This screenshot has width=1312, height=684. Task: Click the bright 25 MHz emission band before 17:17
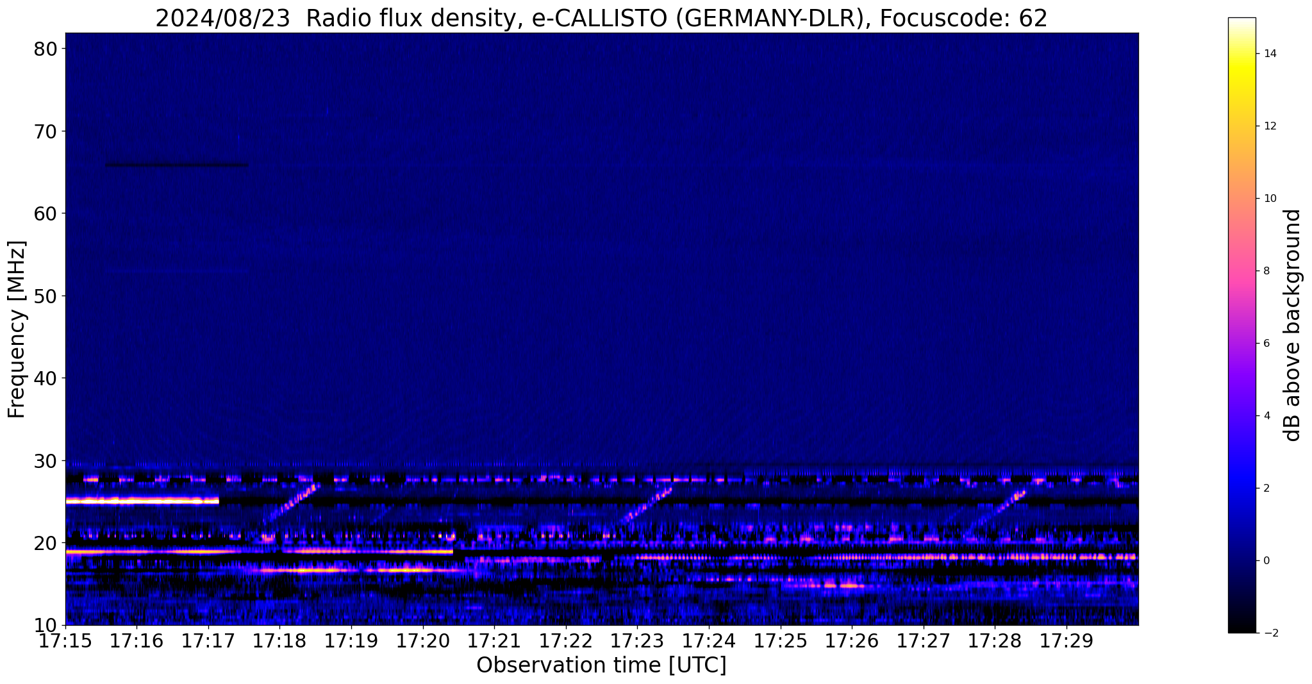pos(142,501)
